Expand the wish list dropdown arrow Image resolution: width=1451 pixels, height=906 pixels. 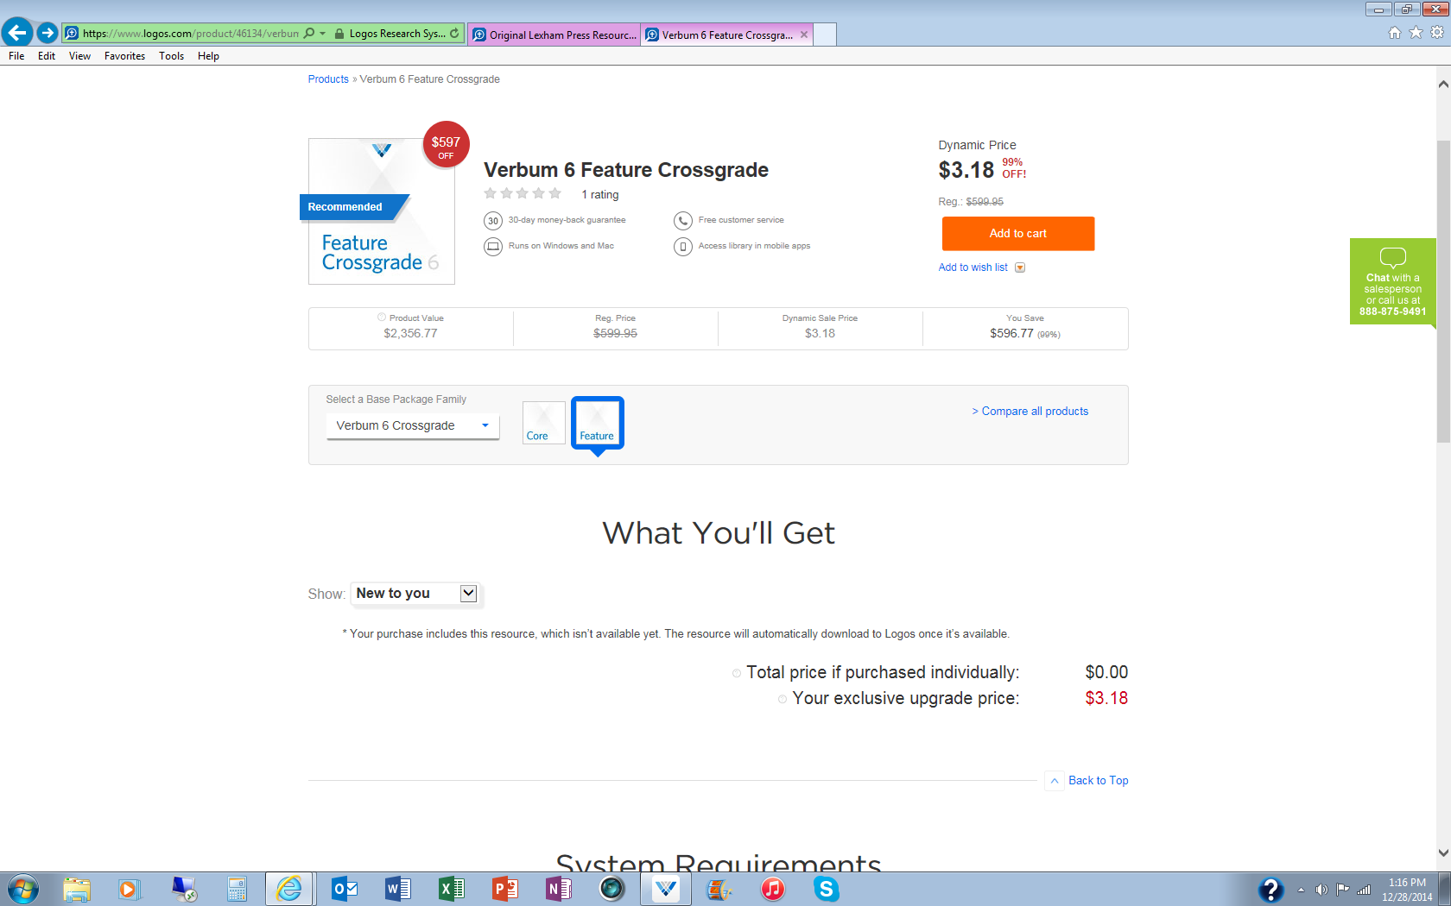[x=1020, y=267]
